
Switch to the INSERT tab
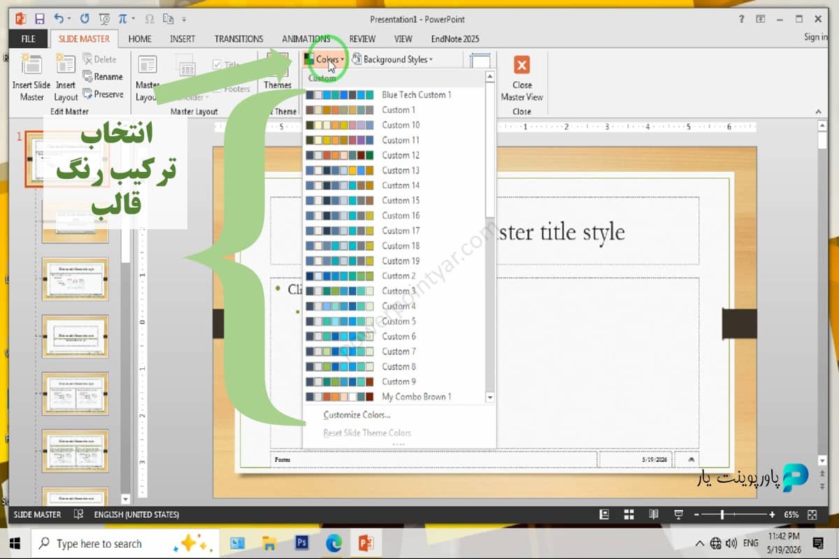182,38
